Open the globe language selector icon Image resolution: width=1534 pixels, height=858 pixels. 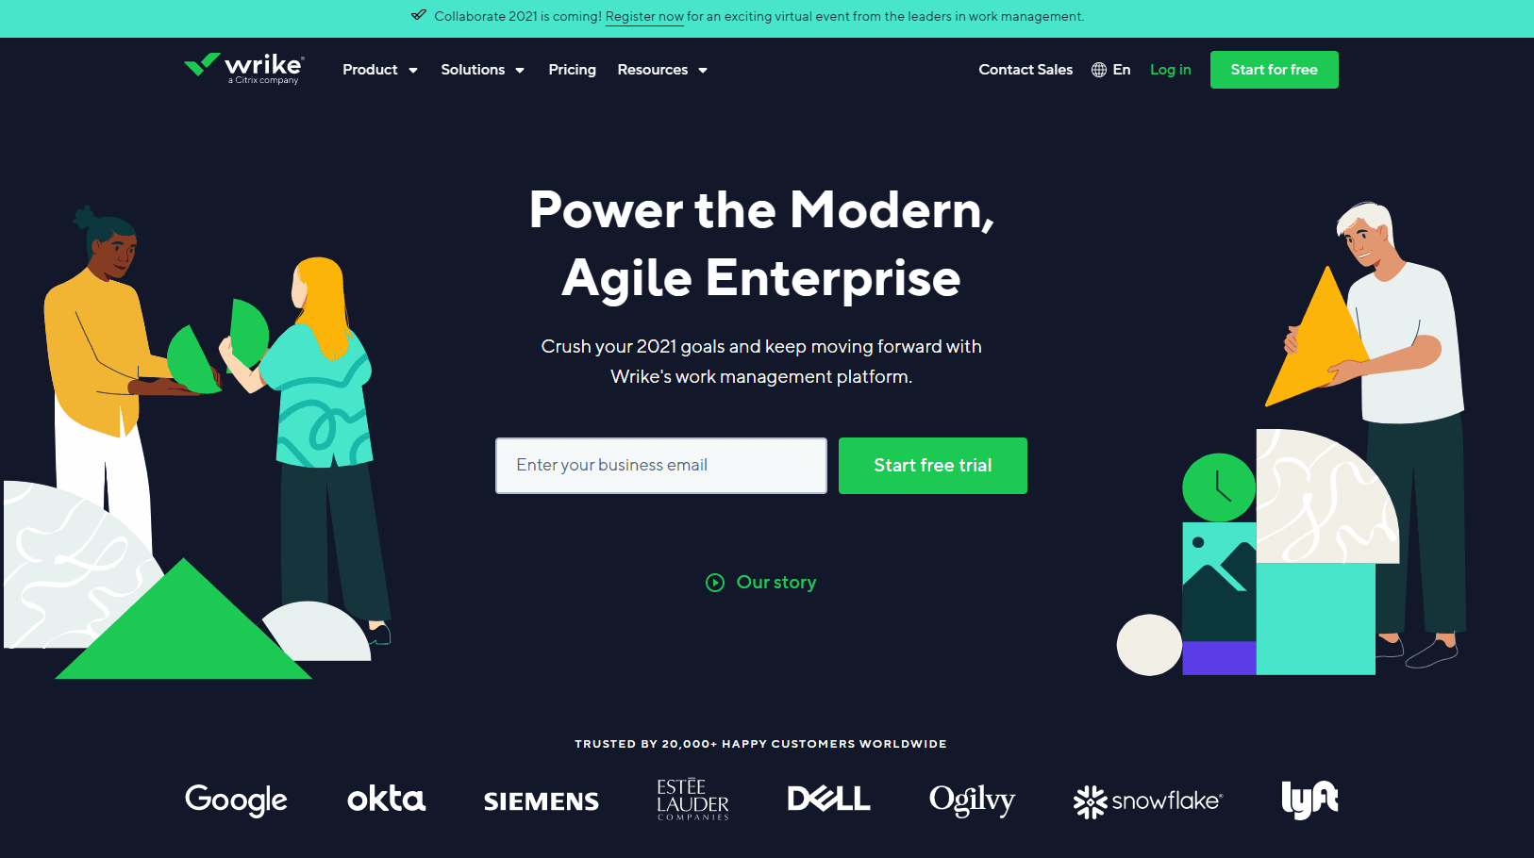(1099, 70)
